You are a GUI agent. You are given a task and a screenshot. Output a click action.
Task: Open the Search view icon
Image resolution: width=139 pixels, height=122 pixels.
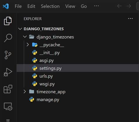tap(8, 38)
